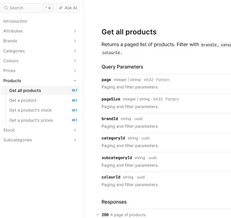This screenshot has height=218, width=231.
Task: Open the Prices section
Action: 9,70
